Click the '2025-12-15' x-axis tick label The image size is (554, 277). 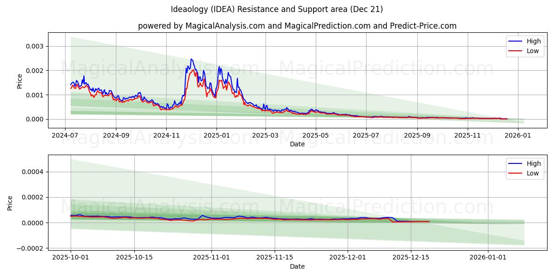pyautogui.click(x=411, y=258)
